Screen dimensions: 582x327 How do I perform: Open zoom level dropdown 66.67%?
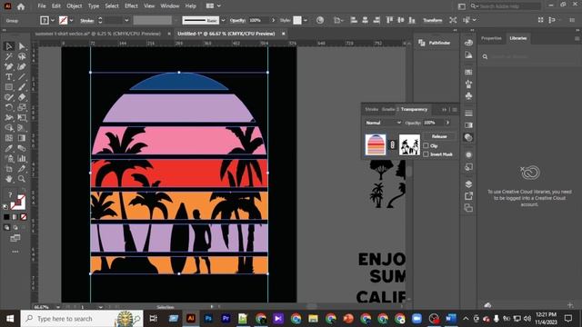click(x=58, y=307)
